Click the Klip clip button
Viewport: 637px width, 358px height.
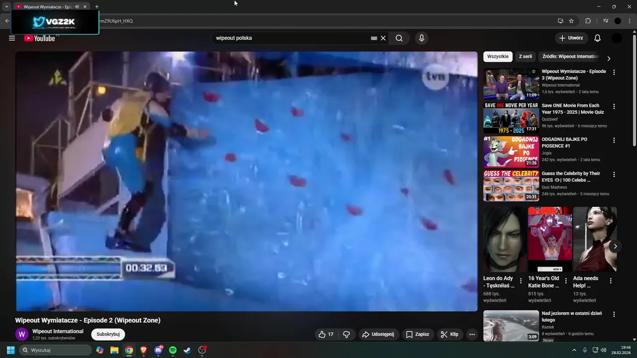point(449,334)
